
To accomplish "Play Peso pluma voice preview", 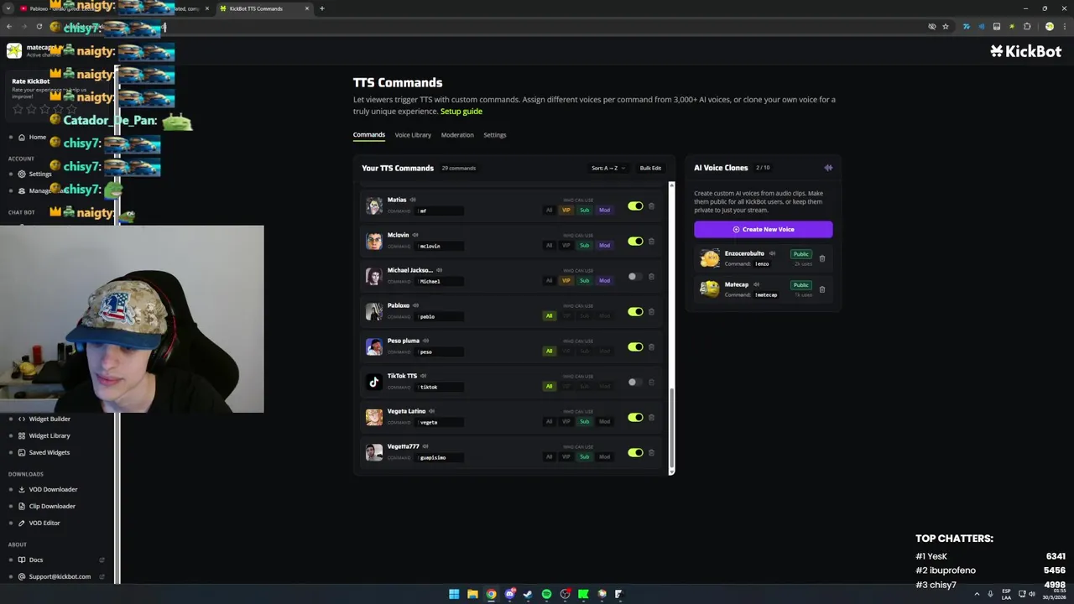I will [x=426, y=341].
